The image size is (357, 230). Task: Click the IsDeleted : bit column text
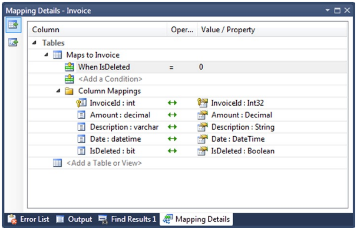pyautogui.click(x=113, y=151)
